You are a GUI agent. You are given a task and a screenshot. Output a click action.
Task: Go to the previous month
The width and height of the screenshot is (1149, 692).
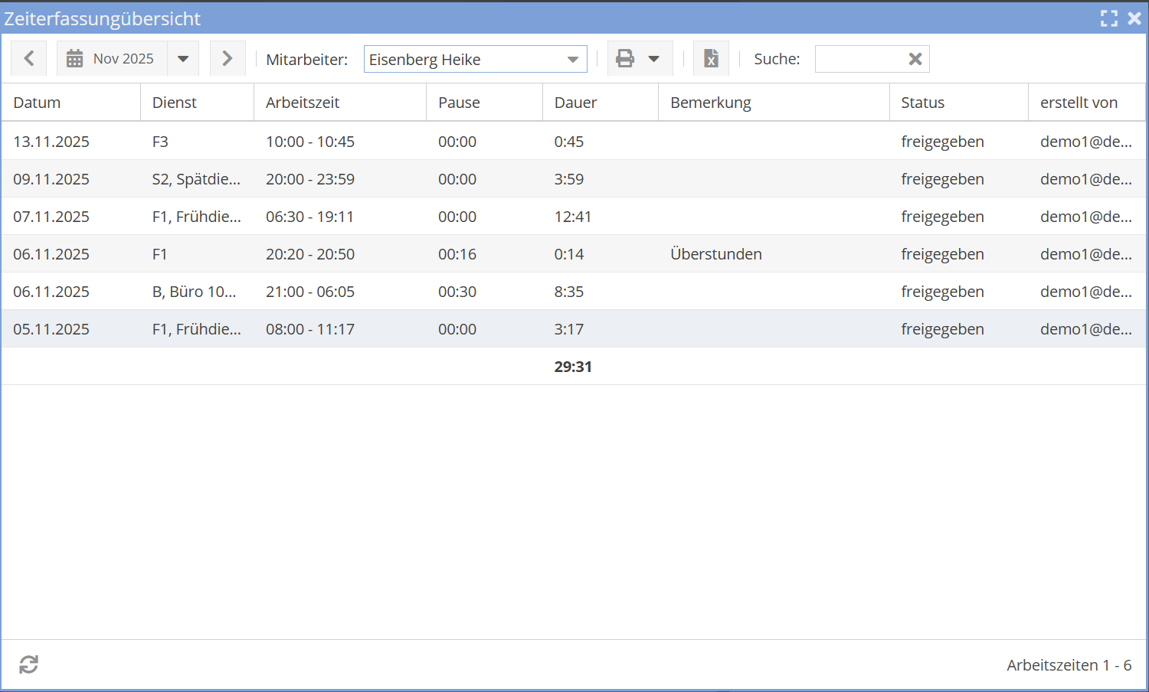(x=29, y=59)
